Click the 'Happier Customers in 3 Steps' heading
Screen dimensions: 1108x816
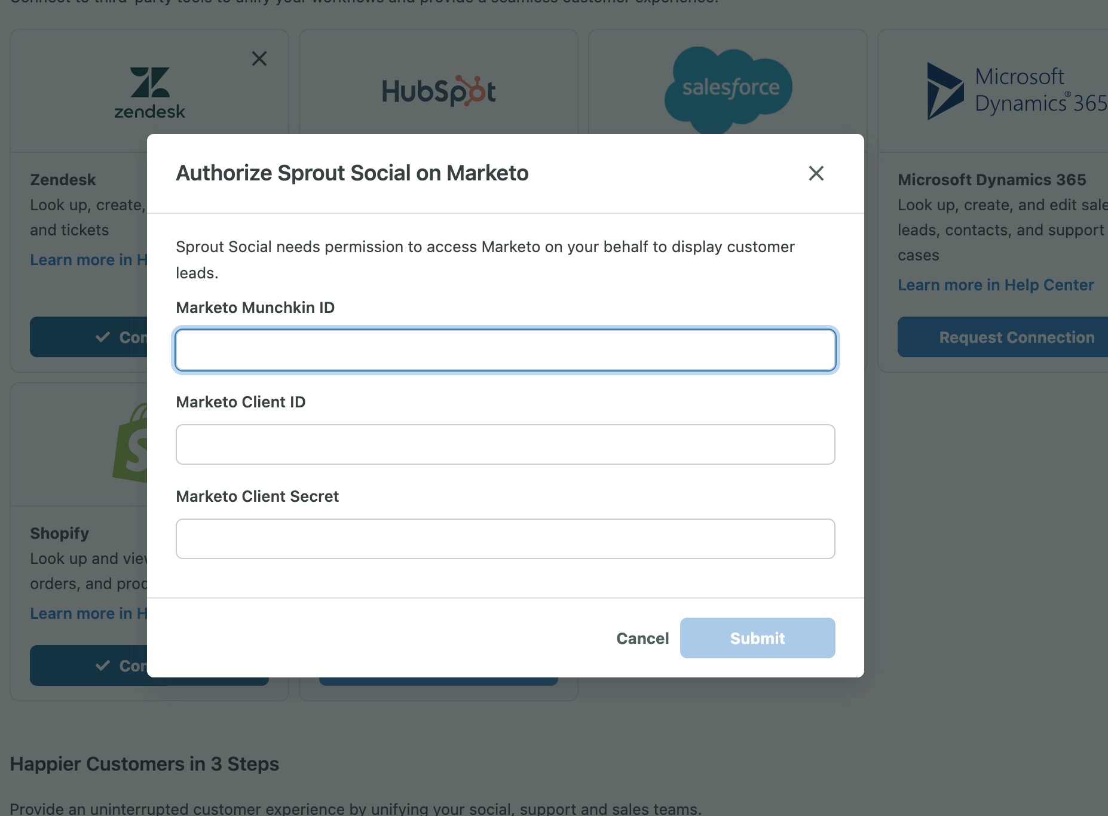coord(145,764)
